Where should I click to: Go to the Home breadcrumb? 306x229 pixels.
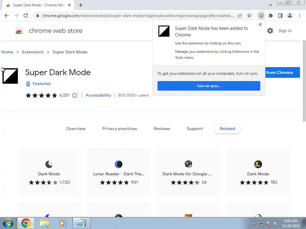click(x=7, y=52)
